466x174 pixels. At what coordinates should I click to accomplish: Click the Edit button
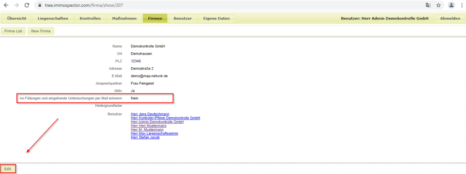(x=8, y=169)
